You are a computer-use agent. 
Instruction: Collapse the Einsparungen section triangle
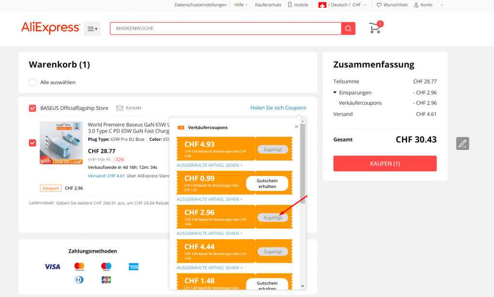click(335, 92)
